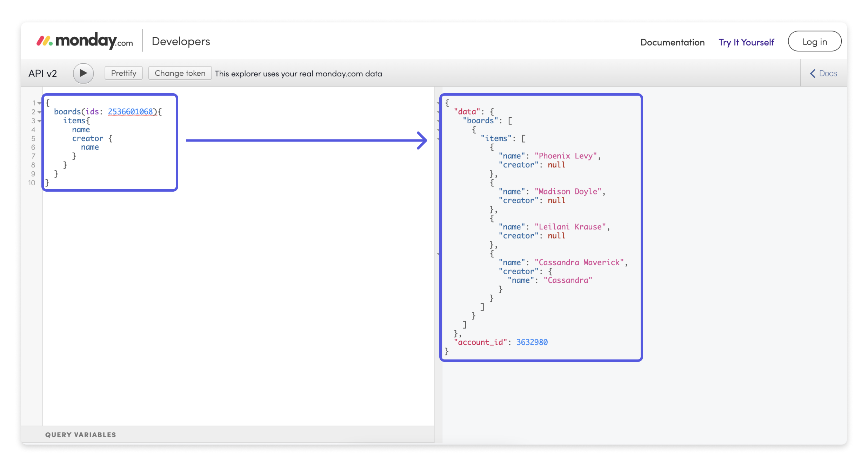Screen dimensions: 868x467
Task: Run the query with the play button
Action: (83, 73)
